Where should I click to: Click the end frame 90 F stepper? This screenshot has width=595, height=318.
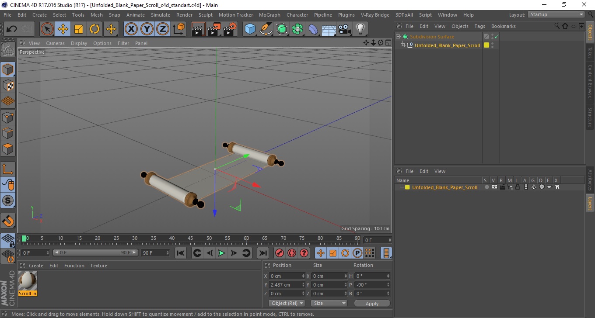pyautogui.click(x=168, y=252)
